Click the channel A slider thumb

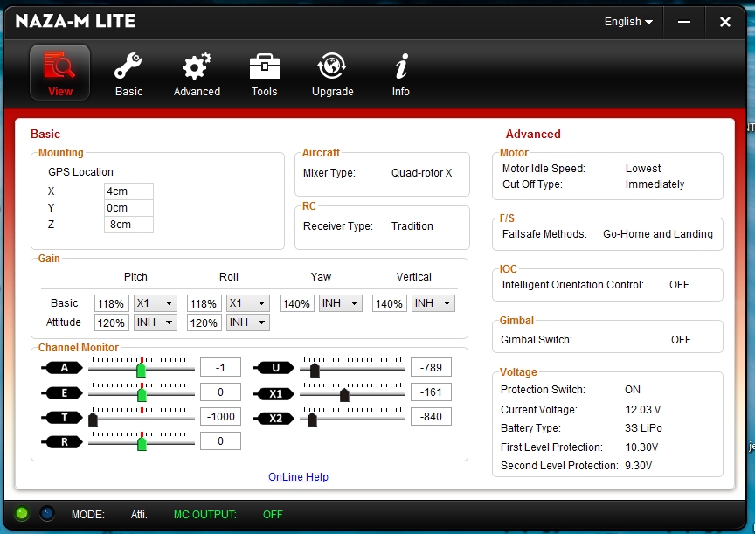click(141, 370)
